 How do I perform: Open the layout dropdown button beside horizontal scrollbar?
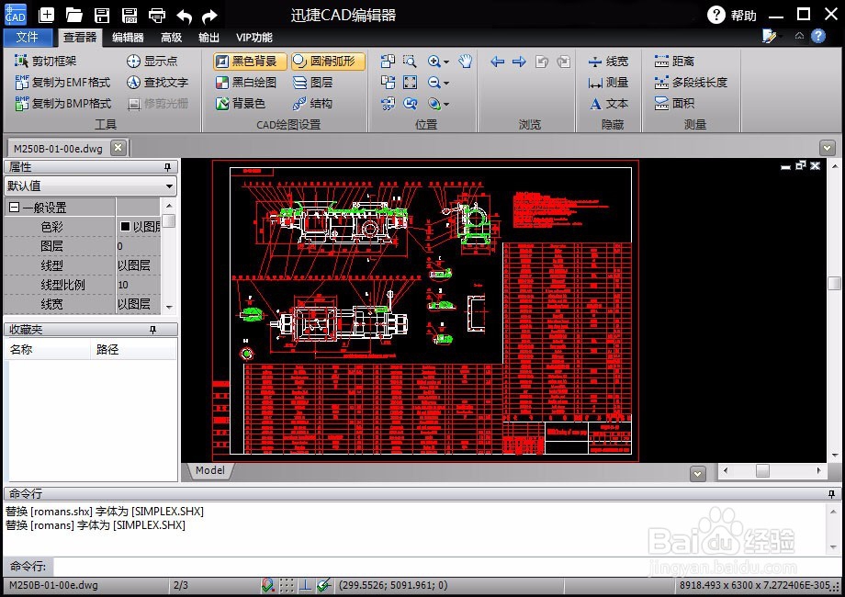coord(698,474)
